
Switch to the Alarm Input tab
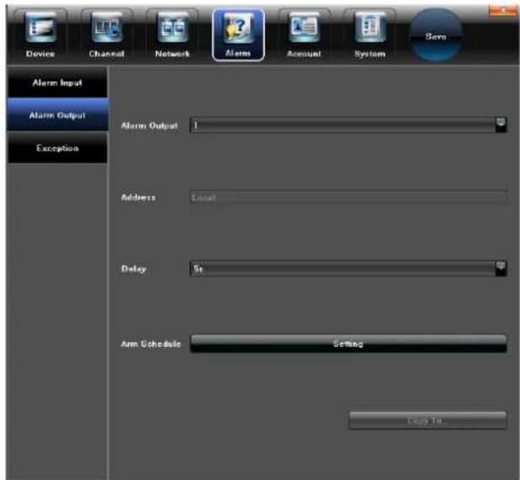coord(57,83)
